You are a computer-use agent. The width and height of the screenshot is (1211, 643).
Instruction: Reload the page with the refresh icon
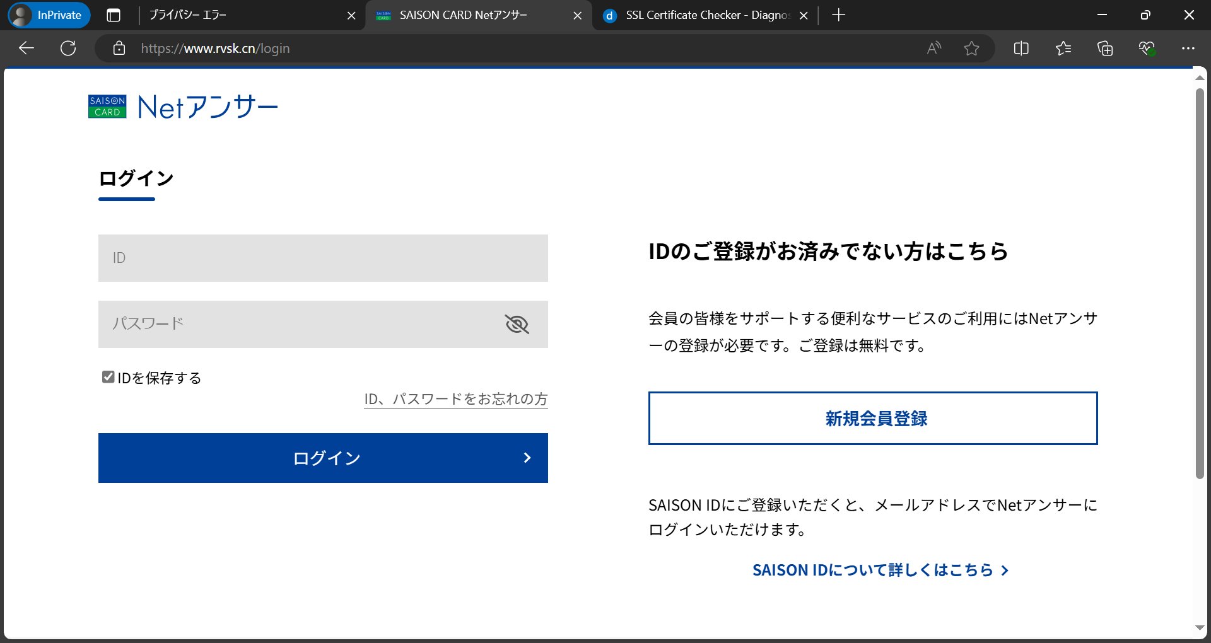68,49
